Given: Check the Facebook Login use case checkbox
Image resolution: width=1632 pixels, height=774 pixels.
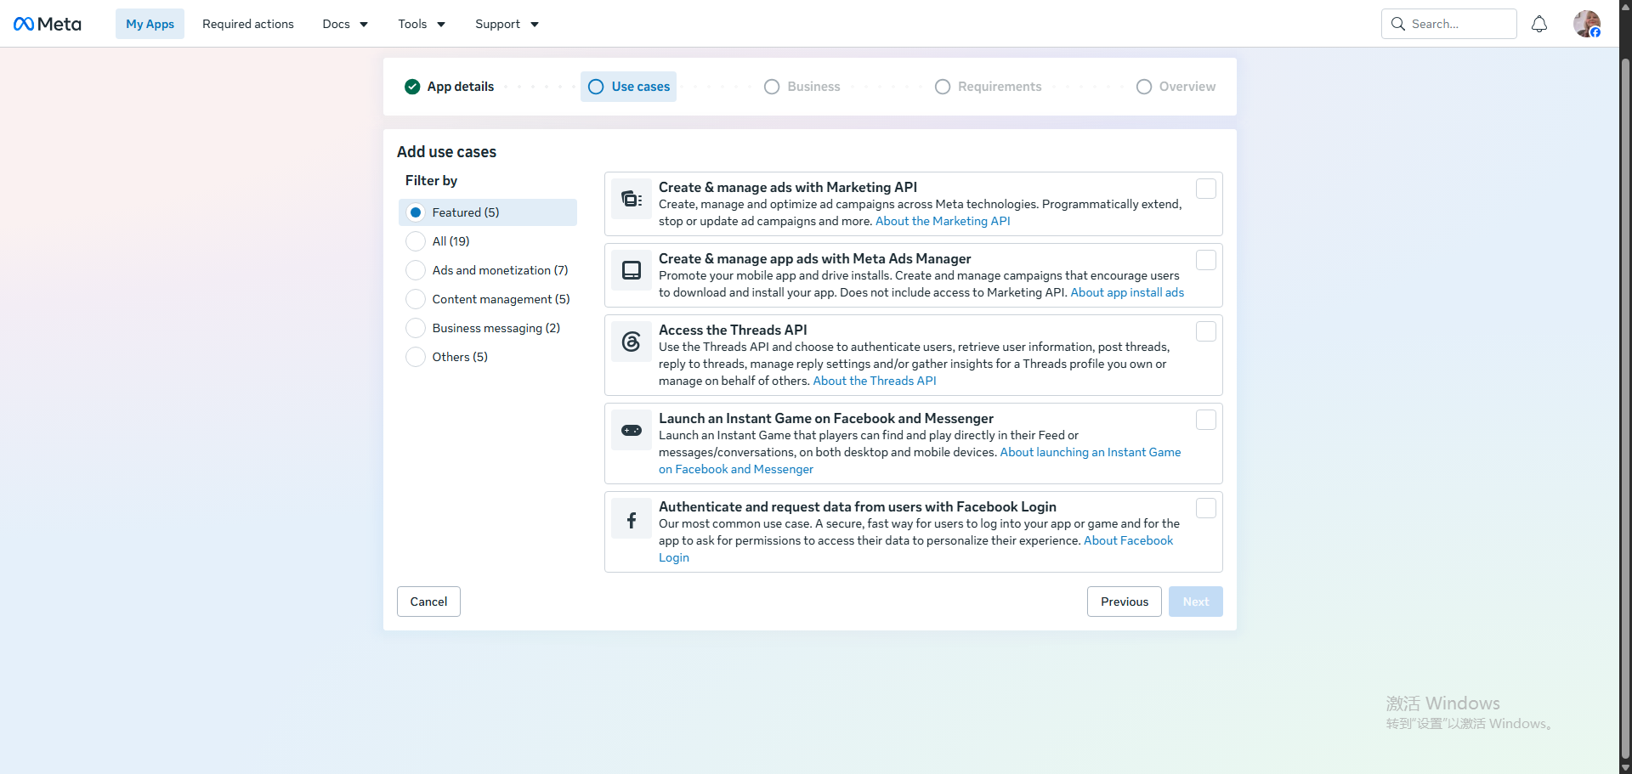Looking at the screenshot, I should (x=1205, y=508).
